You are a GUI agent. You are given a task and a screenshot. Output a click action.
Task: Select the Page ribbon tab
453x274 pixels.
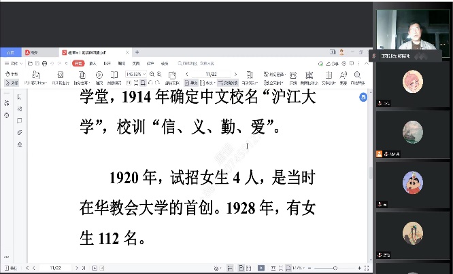click(x=136, y=63)
